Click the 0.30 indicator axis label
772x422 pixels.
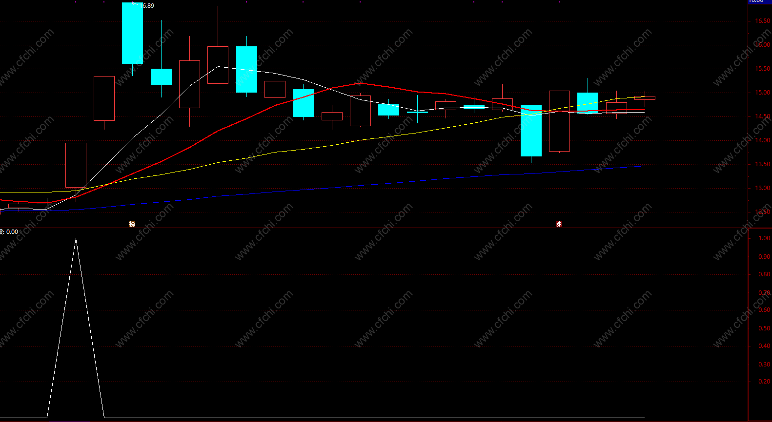764,364
